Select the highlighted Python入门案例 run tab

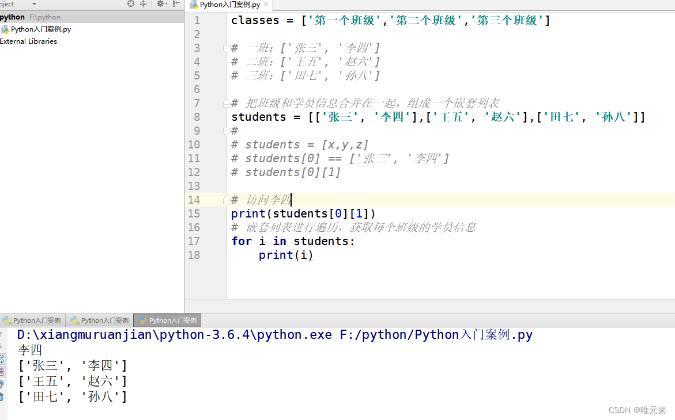coord(168,320)
